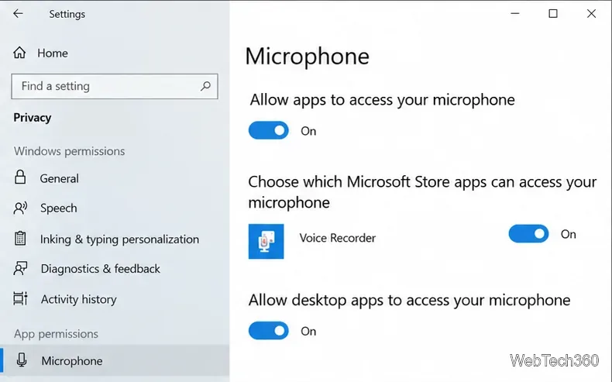The width and height of the screenshot is (612, 382).
Task: Select the General lock icon
Action: [x=20, y=177]
